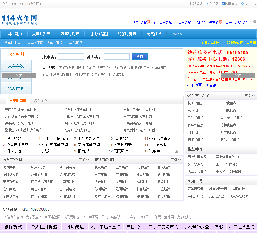This screenshot has height=233, width=257.
Task: Open 汽车时刻表 in the navigation bar
Action: pos(70,34)
